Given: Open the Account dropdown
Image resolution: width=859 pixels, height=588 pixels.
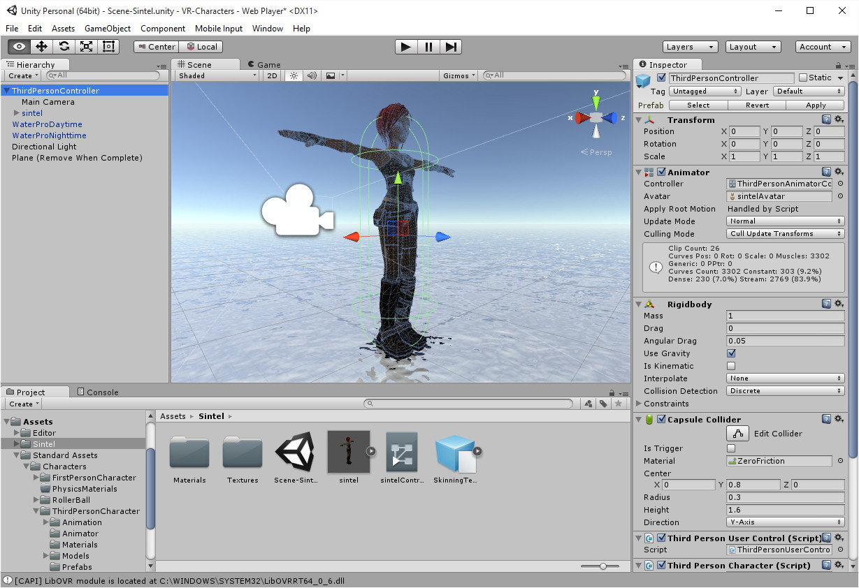Looking at the screenshot, I should [823, 47].
